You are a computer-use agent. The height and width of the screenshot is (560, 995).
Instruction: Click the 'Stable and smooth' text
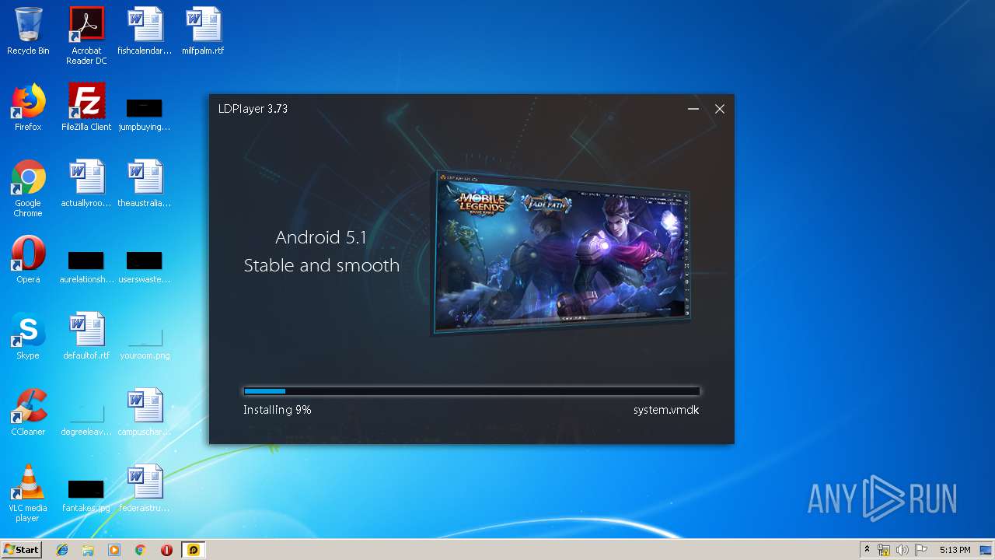pos(322,265)
